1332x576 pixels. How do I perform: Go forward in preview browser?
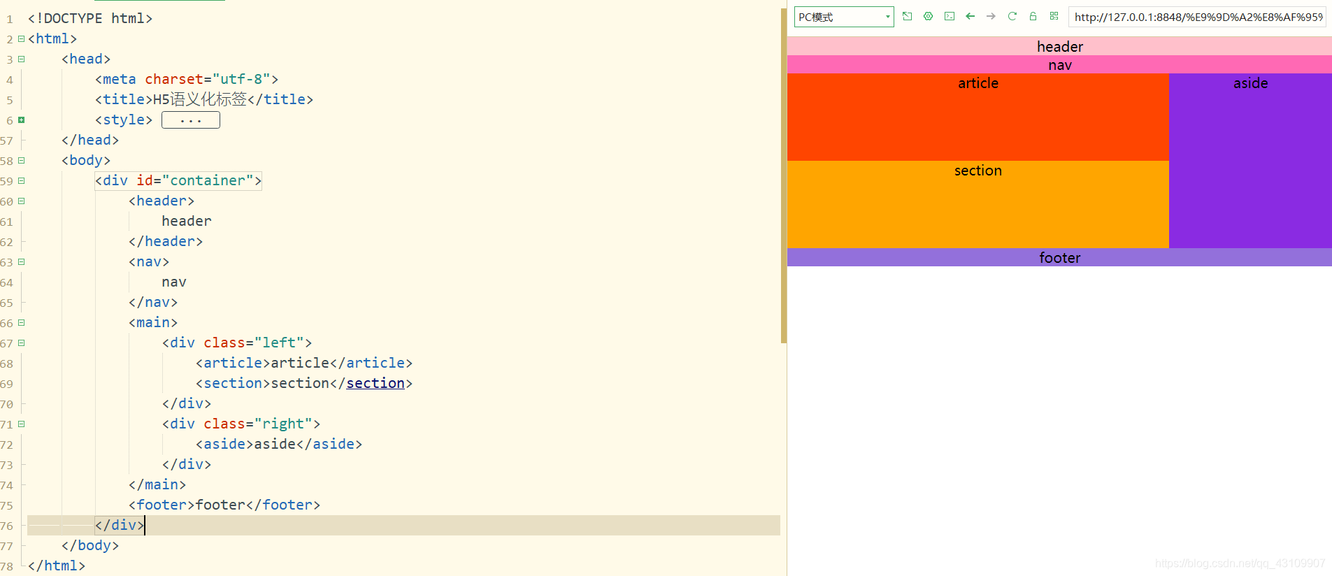coord(991,16)
